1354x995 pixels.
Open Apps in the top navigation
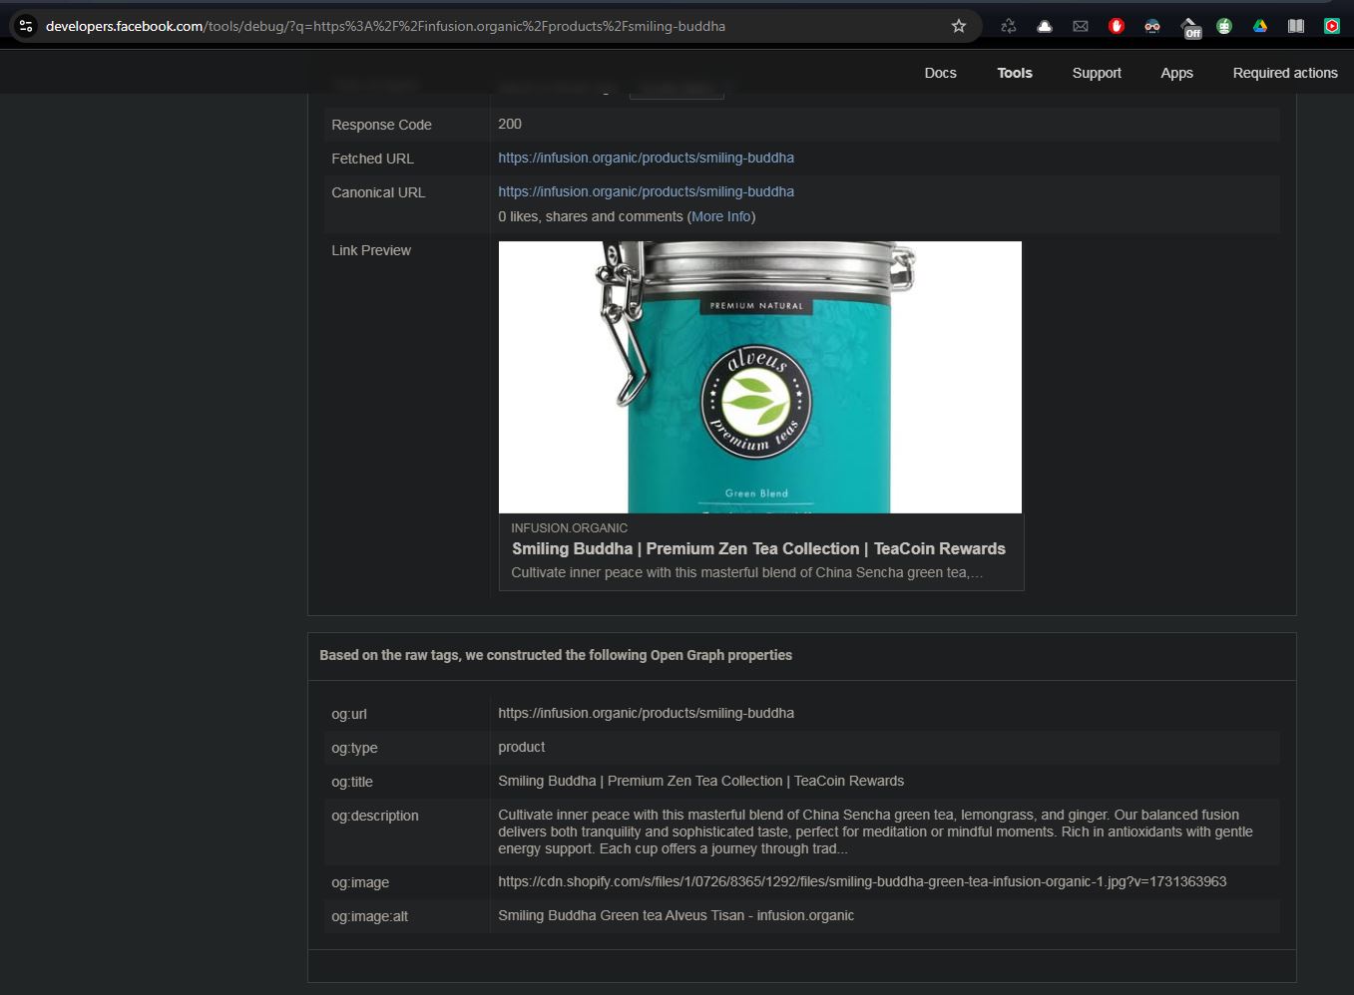tap(1176, 73)
